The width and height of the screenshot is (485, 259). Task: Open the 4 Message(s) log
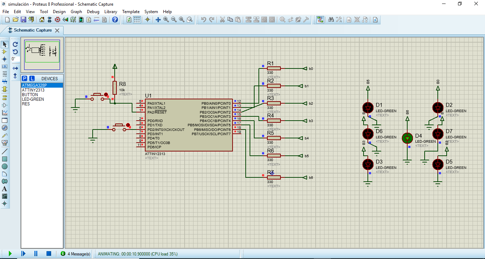tap(76, 254)
